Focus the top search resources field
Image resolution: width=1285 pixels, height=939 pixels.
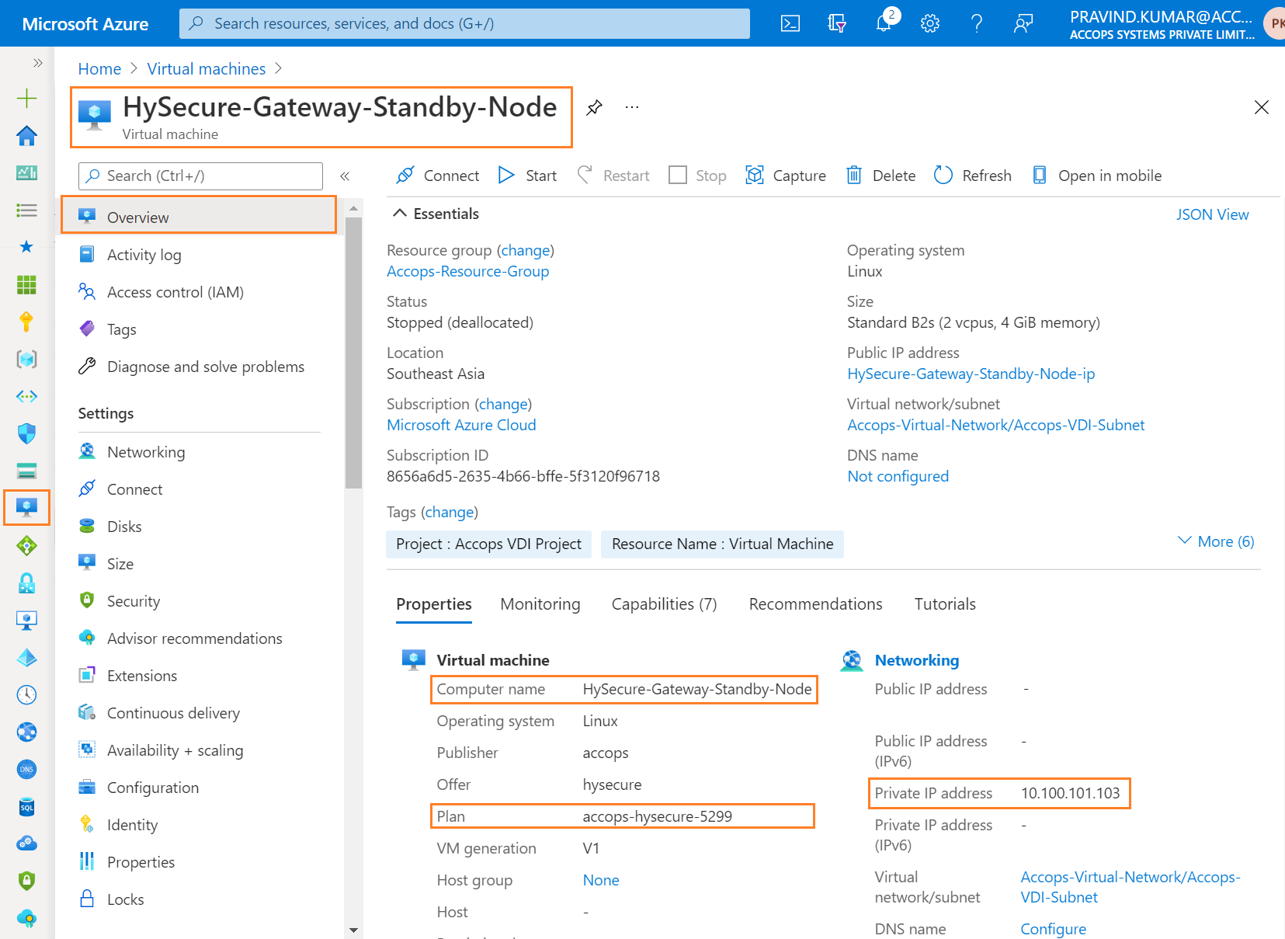tap(464, 23)
